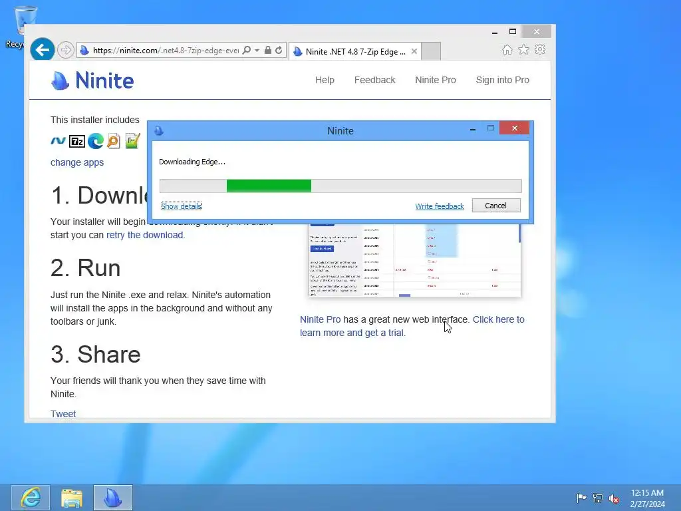Click the notepad-style app icon in installer list
681x511 pixels.
pyautogui.click(x=132, y=141)
